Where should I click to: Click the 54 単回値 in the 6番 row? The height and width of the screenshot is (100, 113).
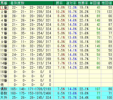pyautogui.click(x=98, y=29)
